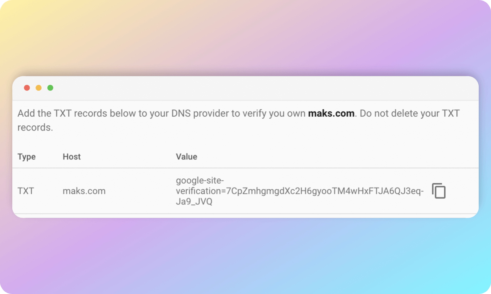Minimize the window using the yellow button
Image resolution: width=491 pixels, height=294 pixels.
coord(38,88)
